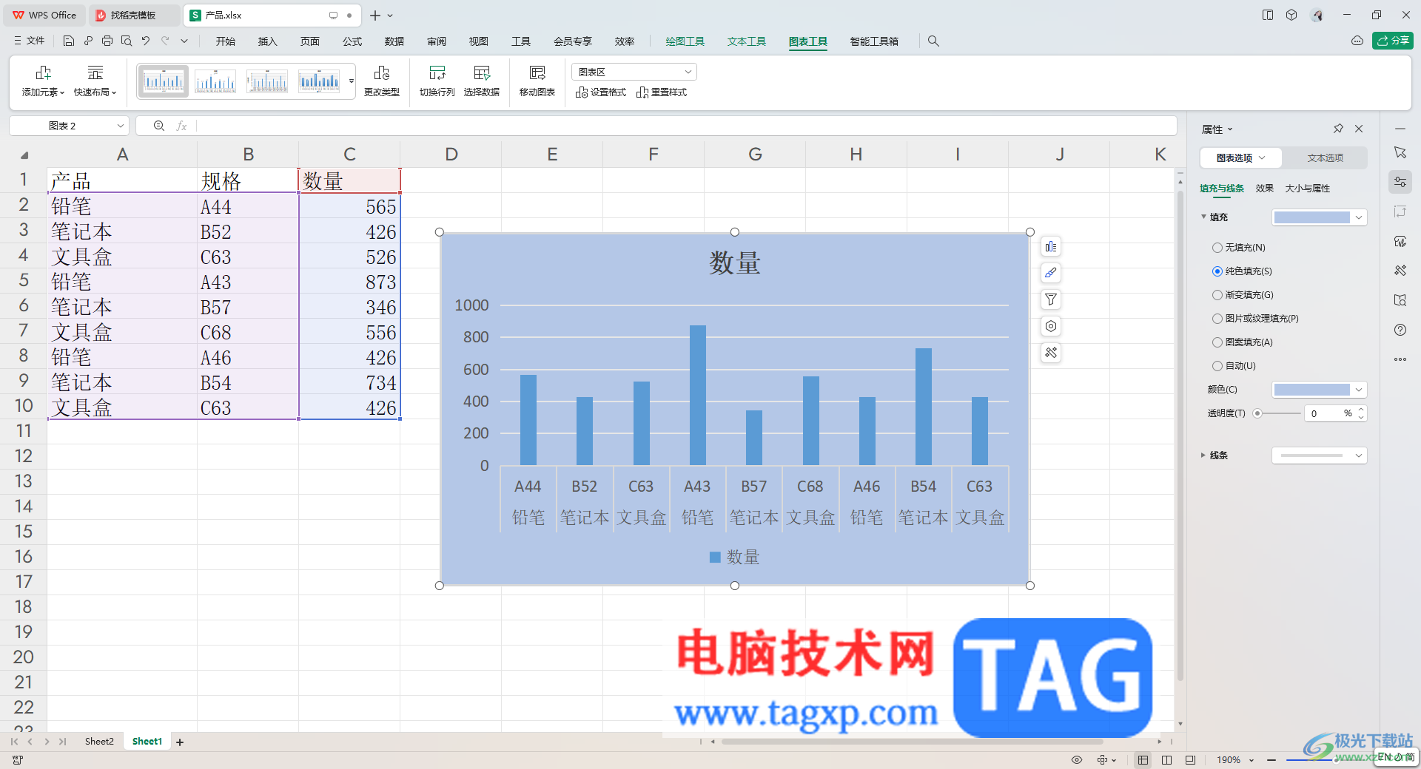1421x769 pixels.
Task: Open the Color (颜色) swatch picker
Action: (x=1319, y=390)
